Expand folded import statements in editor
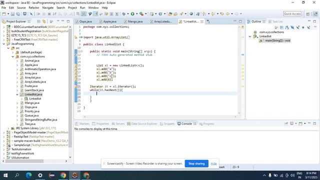The image size is (320, 180). click(x=81, y=37)
